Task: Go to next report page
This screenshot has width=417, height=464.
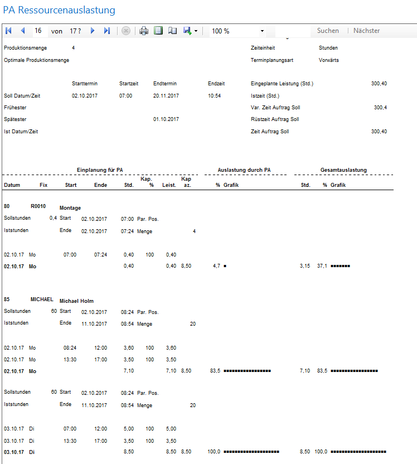Action: tap(93, 31)
